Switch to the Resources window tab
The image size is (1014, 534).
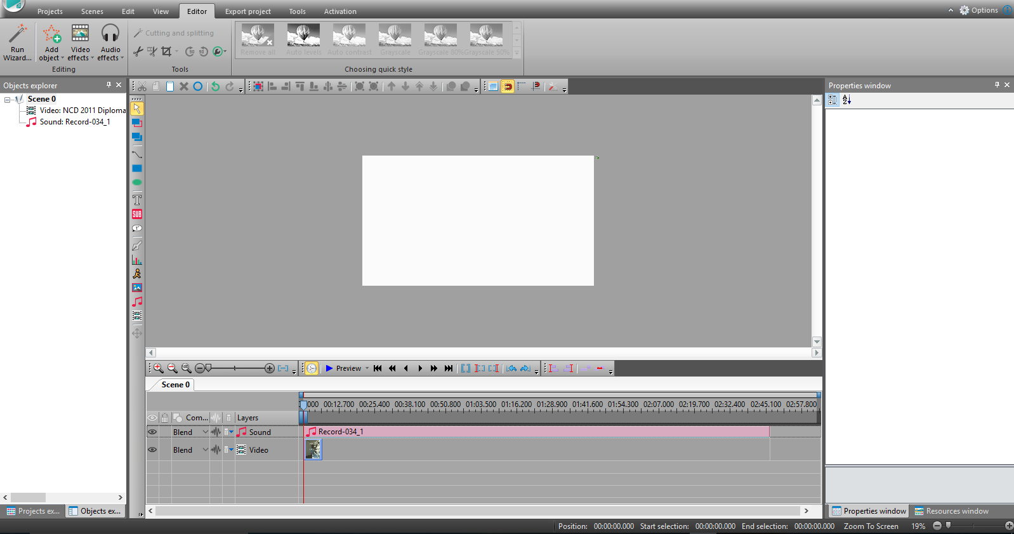[x=951, y=511]
